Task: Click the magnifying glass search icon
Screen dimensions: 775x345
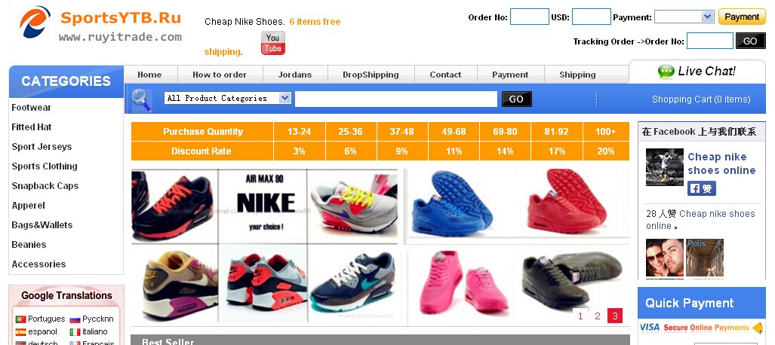Action: point(142,99)
